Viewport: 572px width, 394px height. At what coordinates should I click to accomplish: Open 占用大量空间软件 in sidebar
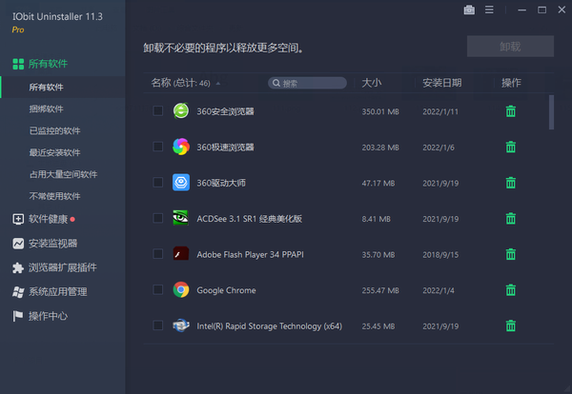[x=64, y=174]
